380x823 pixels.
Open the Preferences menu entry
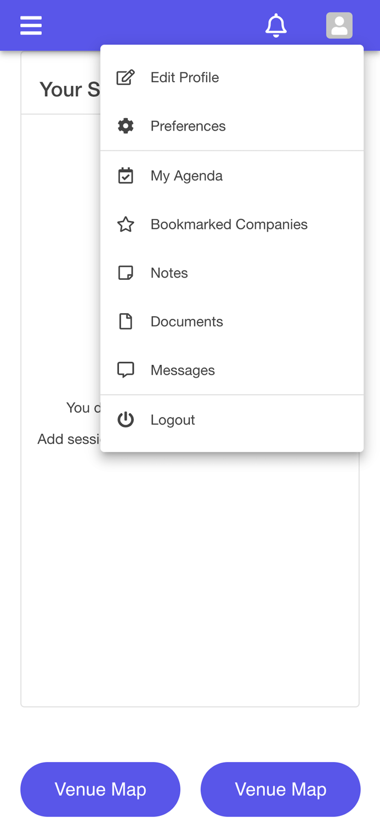188,126
